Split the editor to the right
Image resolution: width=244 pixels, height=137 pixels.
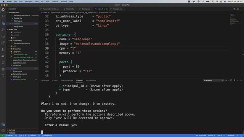(238, 9)
